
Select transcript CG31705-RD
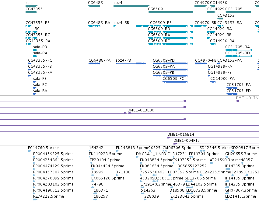click(x=239, y=56)
